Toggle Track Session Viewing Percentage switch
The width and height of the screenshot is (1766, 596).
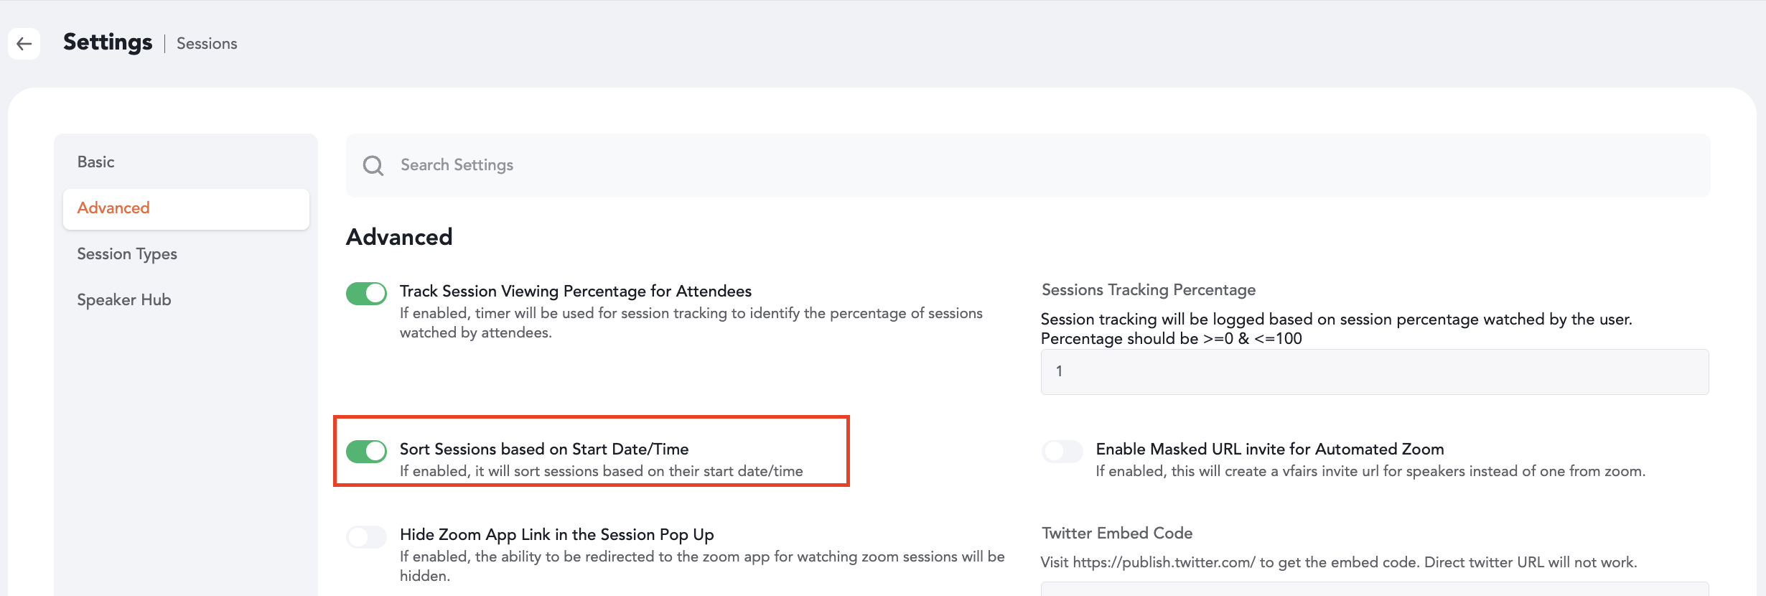366,293
